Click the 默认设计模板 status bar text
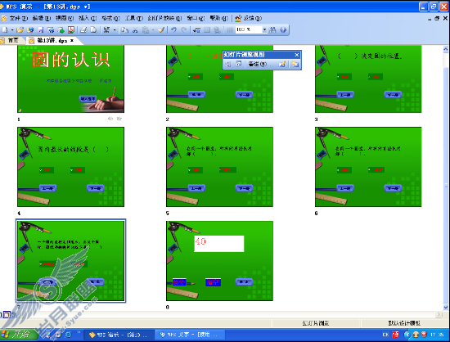The image size is (450, 342). click(x=404, y=323)
